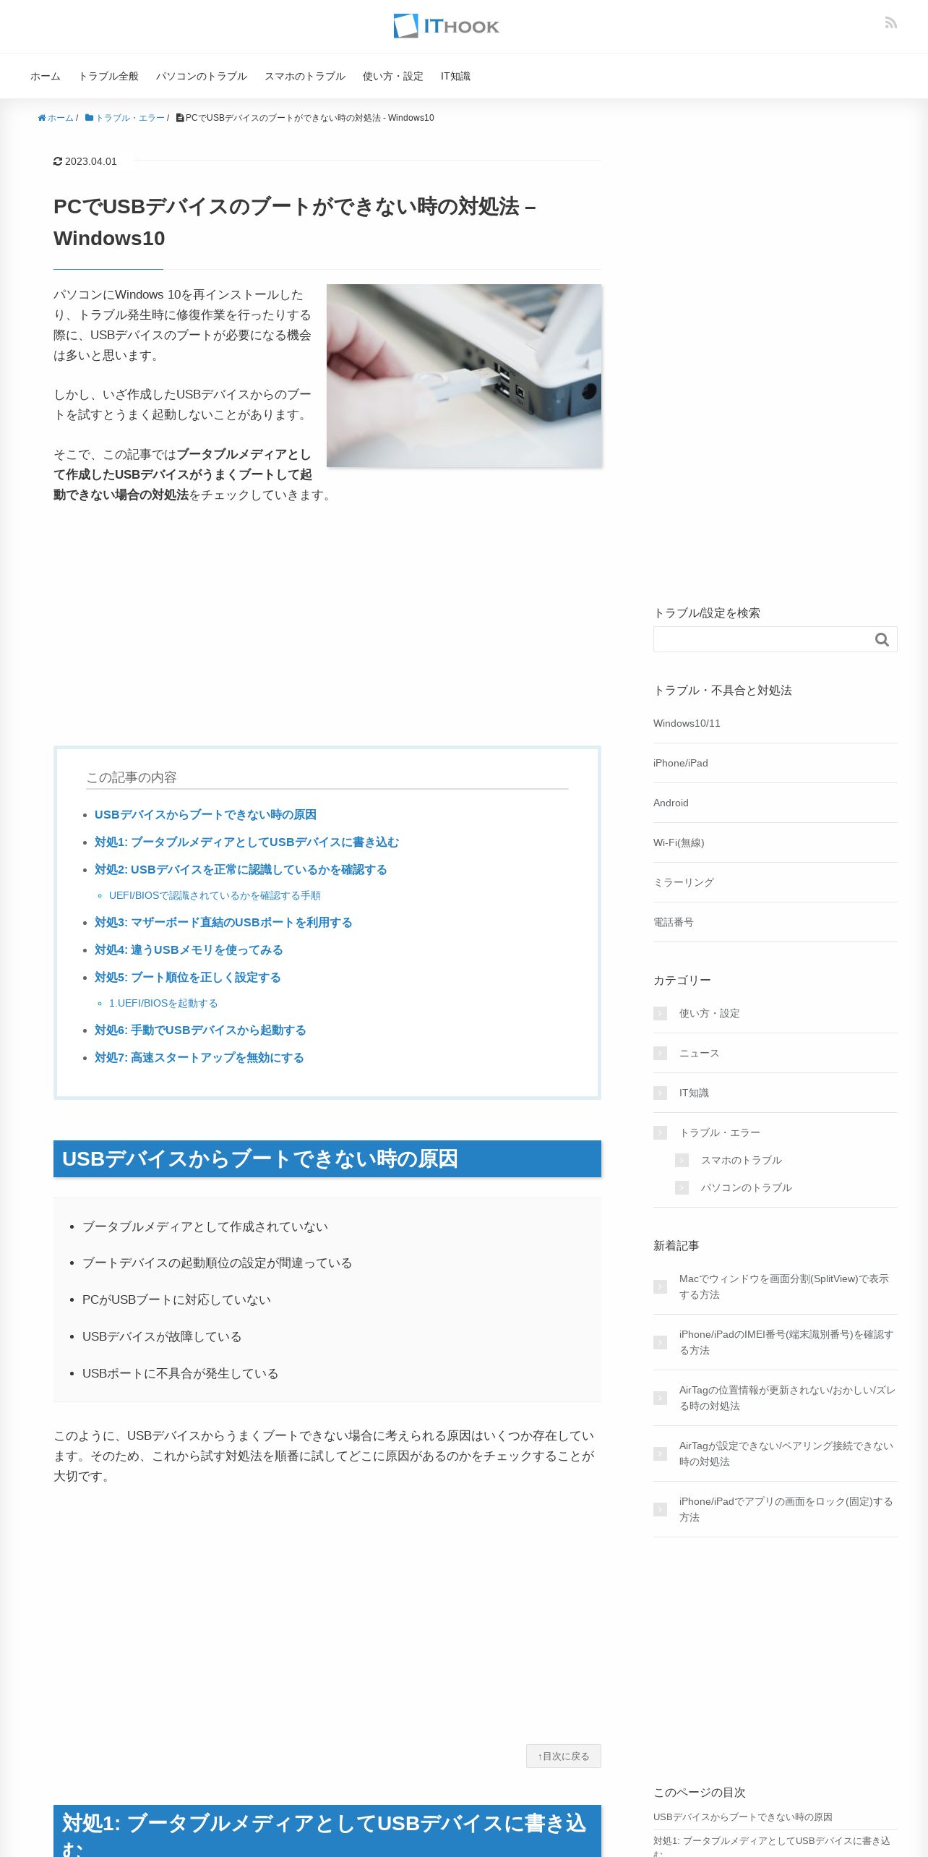Click arrow icon beside ニュース category
The image size is (928, 1857).
[x=660, y=1054]
